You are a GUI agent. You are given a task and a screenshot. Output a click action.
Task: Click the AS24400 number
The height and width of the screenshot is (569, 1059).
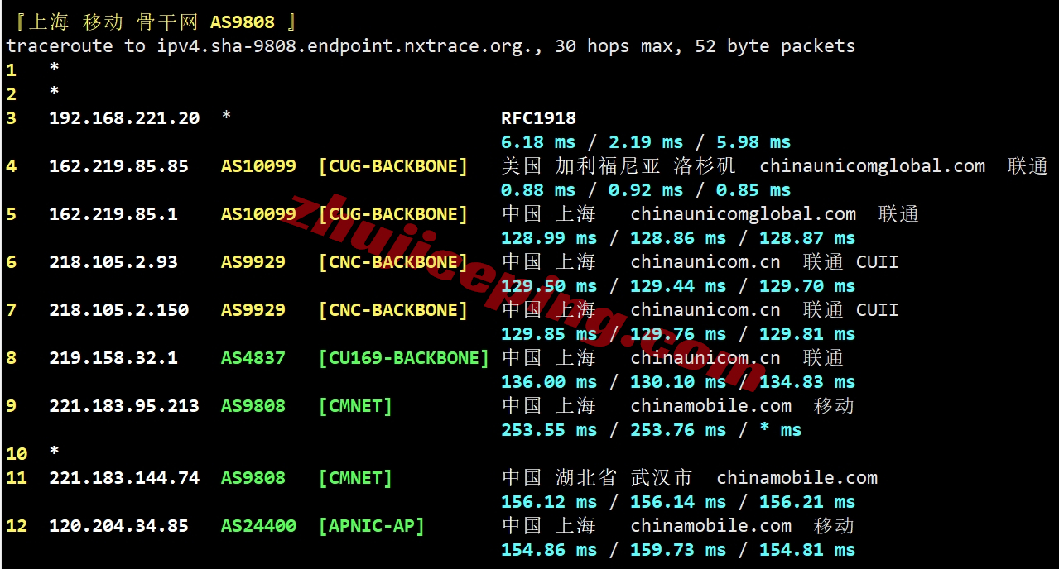tap(258, 526)
